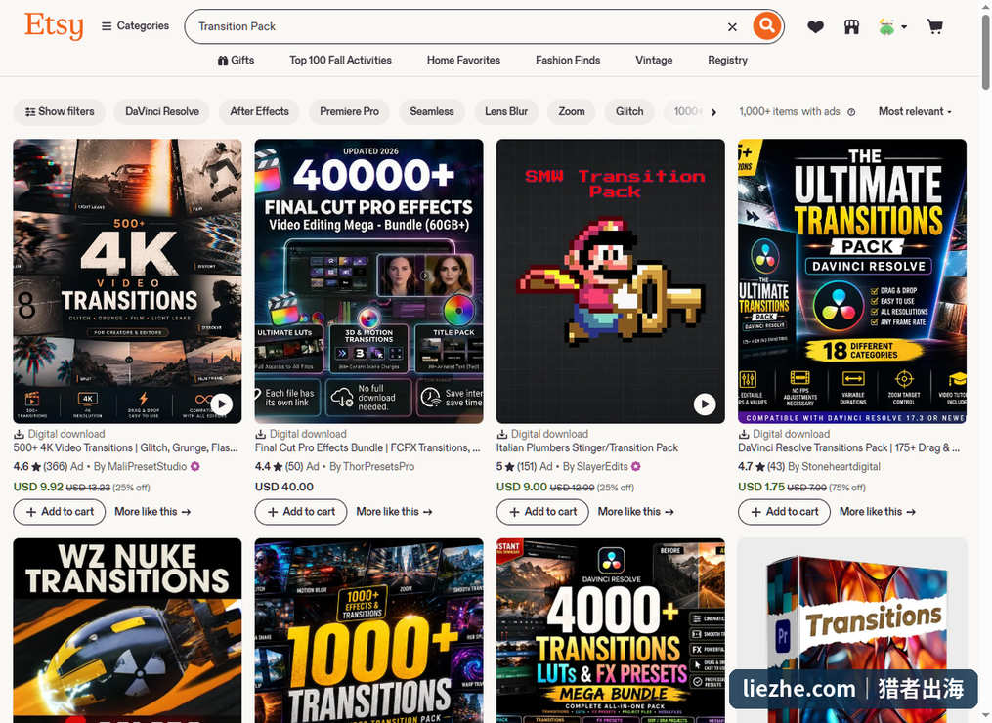Viewport: 992px width, 723px height.
Task: Open SMW Transition Pack thumbnail
Action: pyautogui.click(x=611, y=280)
